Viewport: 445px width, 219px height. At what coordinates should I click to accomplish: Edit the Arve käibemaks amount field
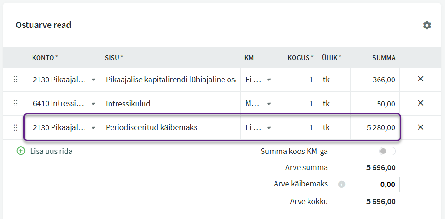374,184
